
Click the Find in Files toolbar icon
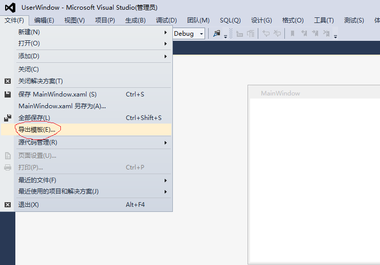[x=217, y=33]
